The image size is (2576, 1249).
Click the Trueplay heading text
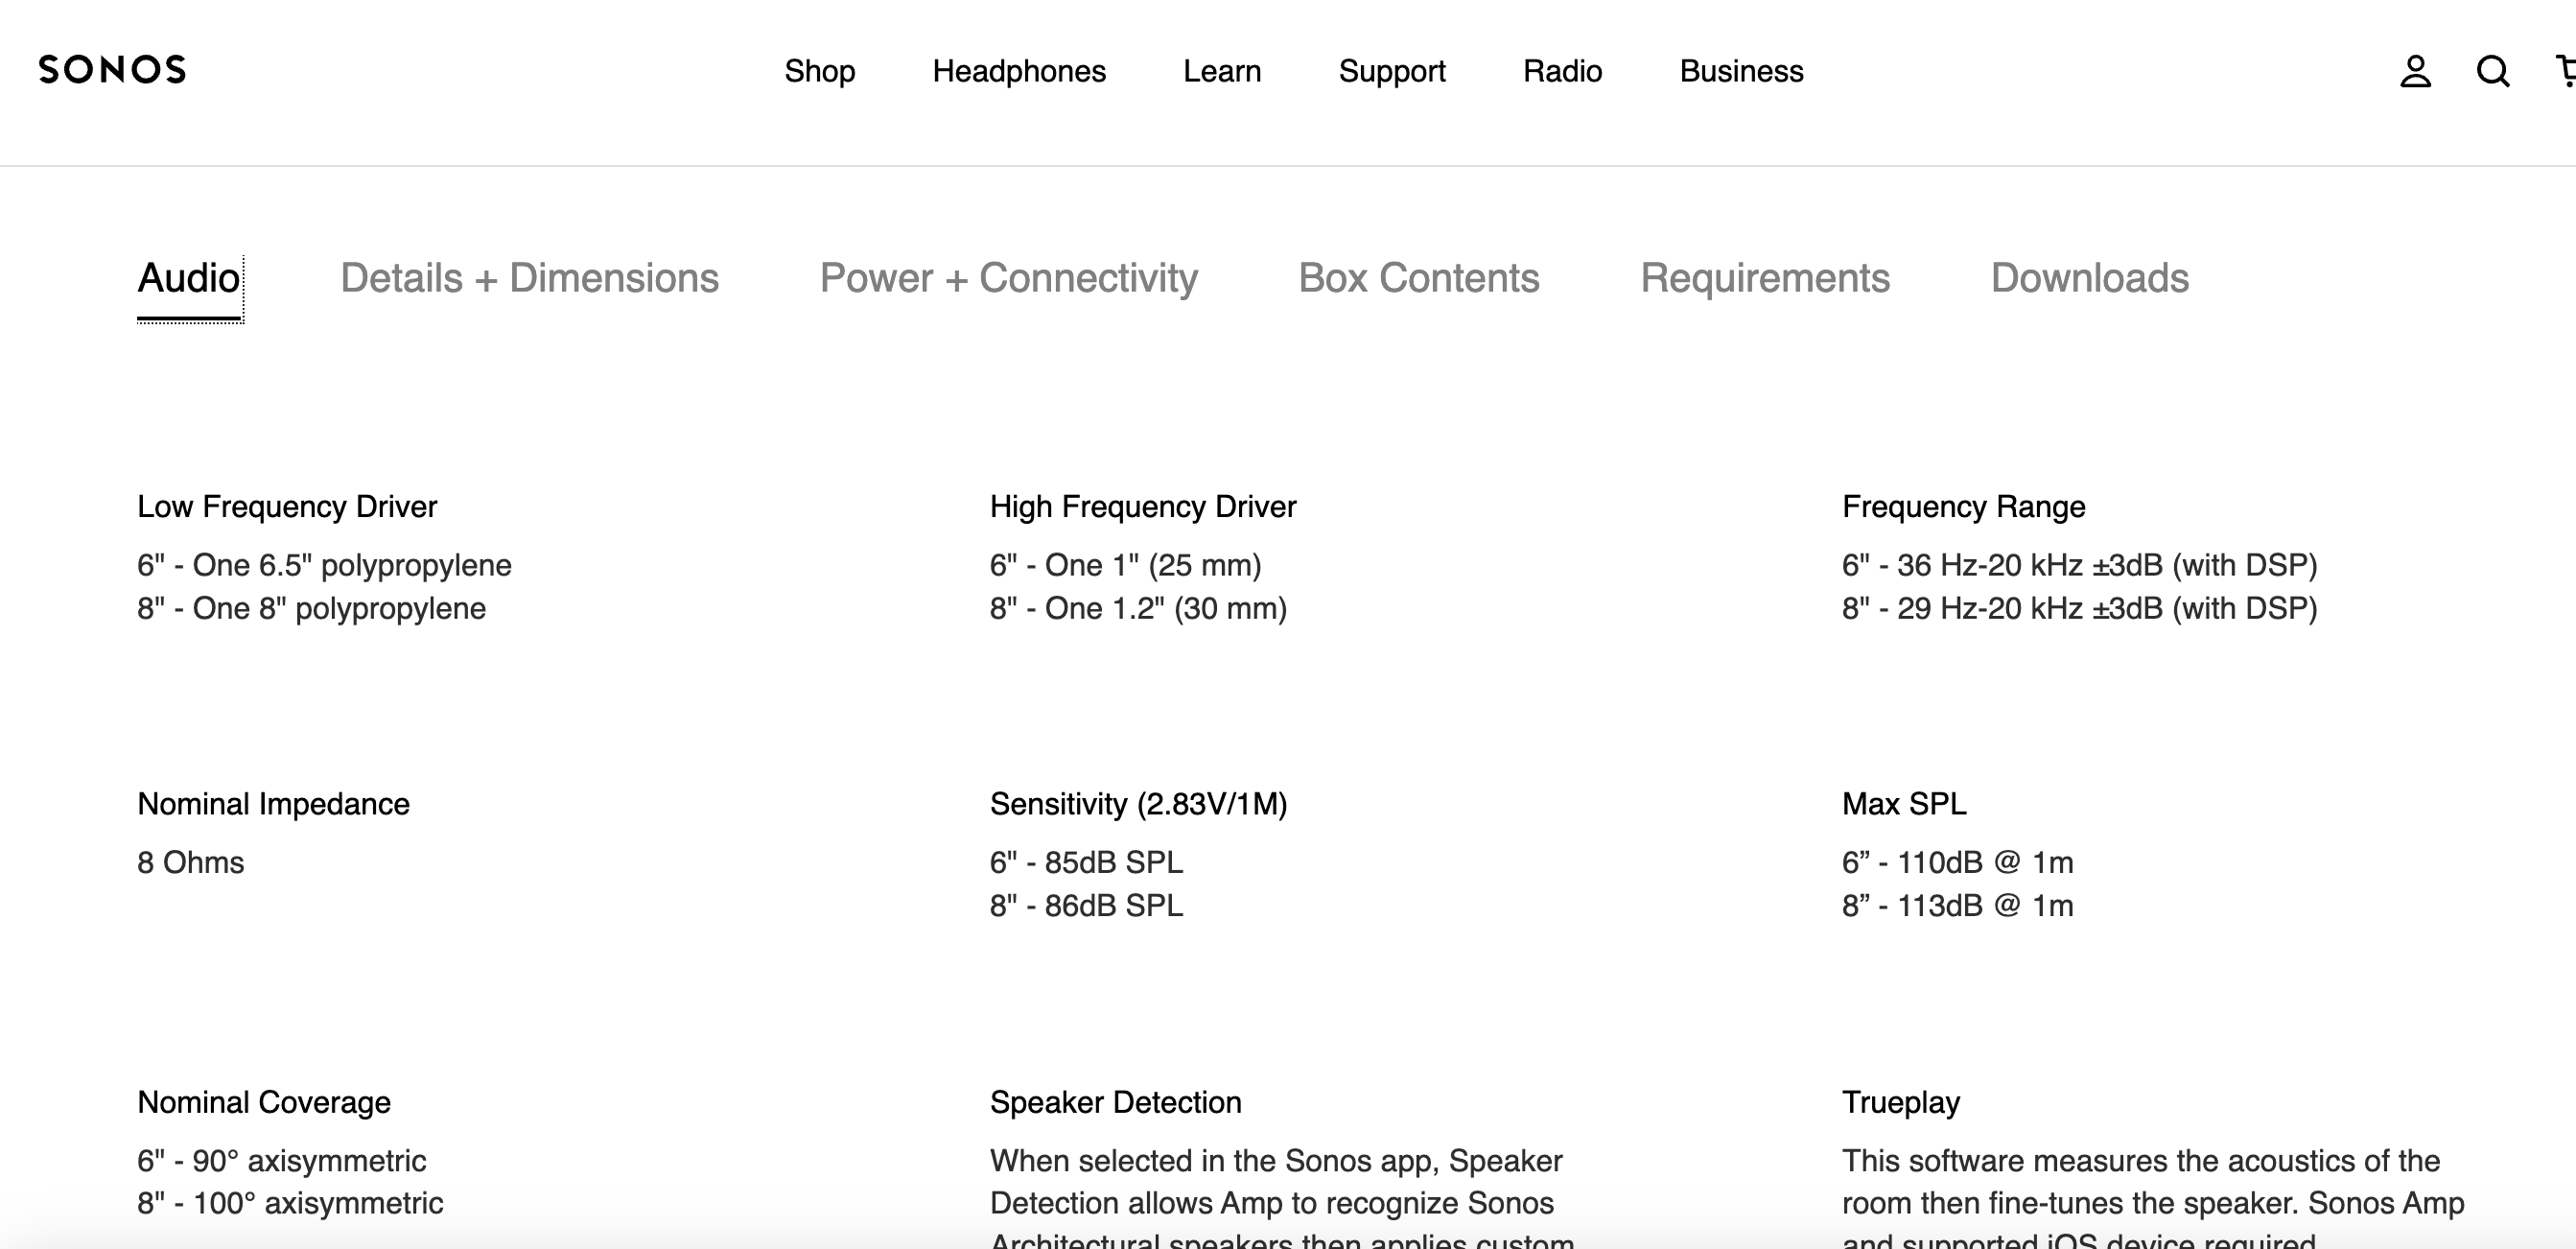click(1900, 1102)
